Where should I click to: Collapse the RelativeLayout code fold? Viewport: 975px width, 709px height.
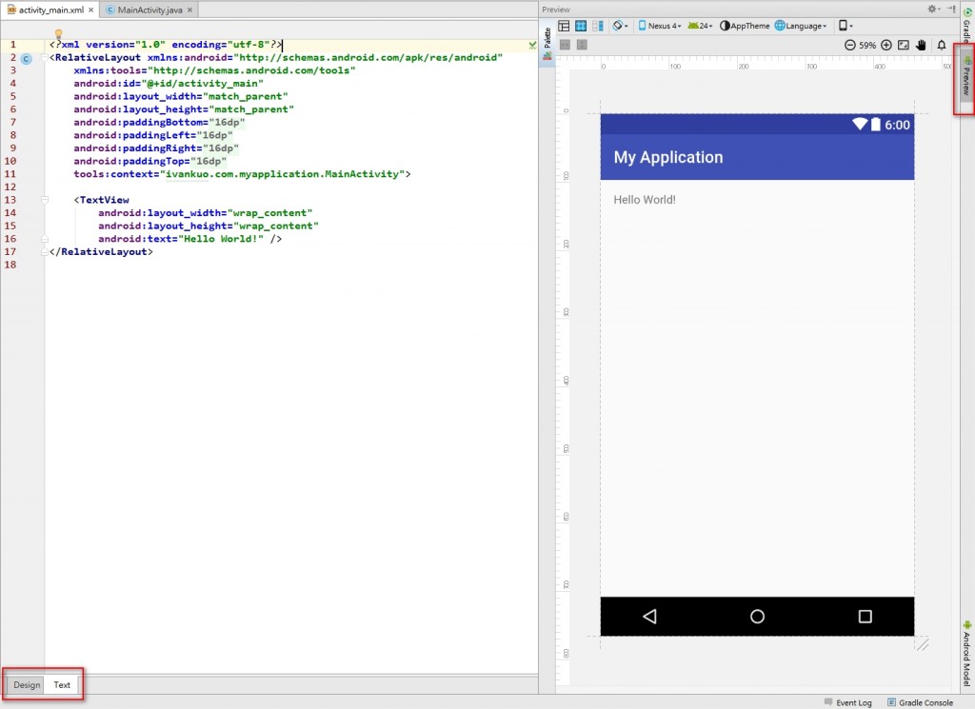coord(44,57)
